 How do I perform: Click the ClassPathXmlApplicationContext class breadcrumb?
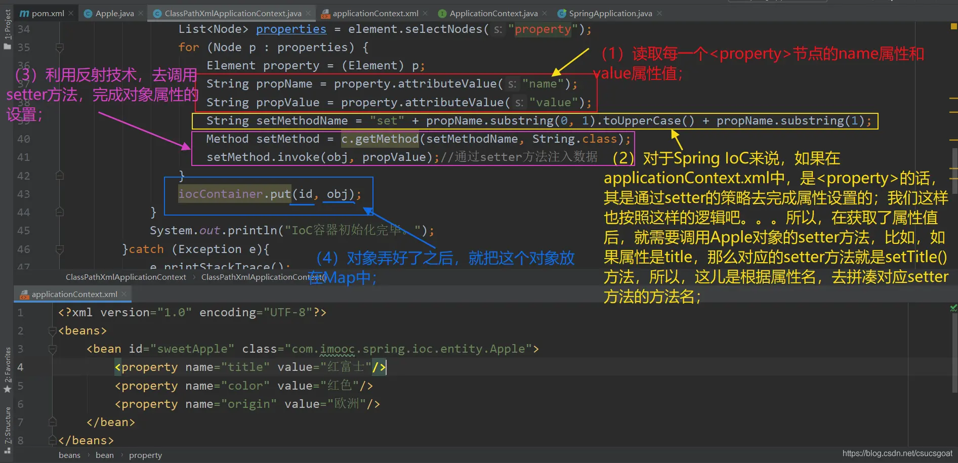126,277
